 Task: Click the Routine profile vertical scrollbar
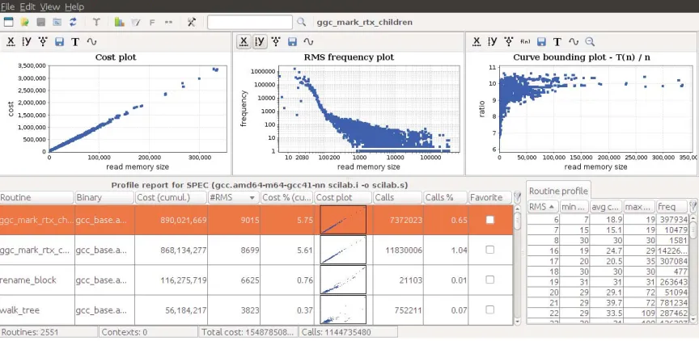click(x=693, y=268)
